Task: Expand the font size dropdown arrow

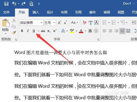Action: pyautogui.click(x=54, y=23)
